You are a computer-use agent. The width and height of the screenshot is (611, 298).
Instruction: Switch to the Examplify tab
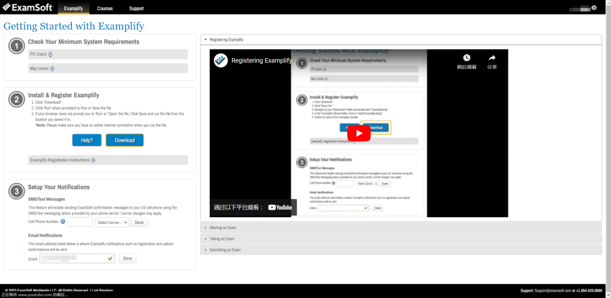(73, 8)
